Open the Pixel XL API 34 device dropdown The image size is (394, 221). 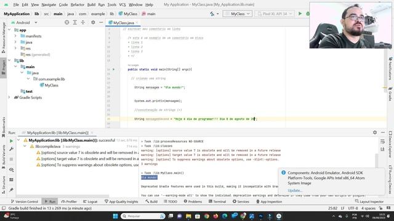click(275, 14)
